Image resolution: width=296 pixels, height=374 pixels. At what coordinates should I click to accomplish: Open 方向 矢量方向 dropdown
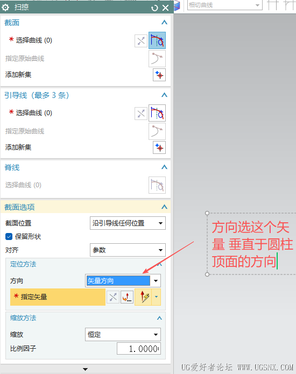pyautogui.click(x=123, y=281)
